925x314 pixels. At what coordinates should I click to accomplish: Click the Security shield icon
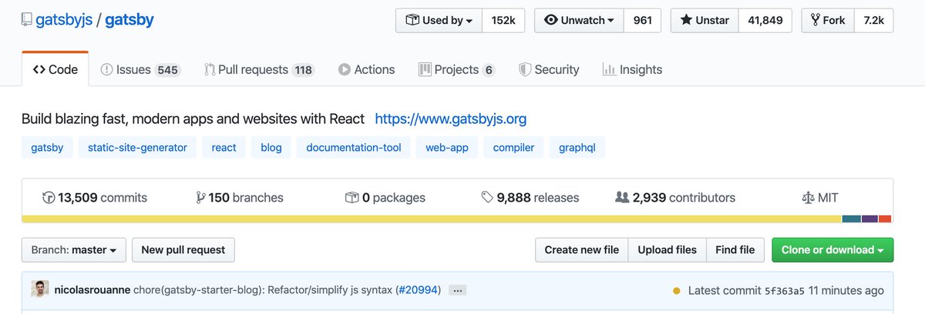(x=524, y=69)
